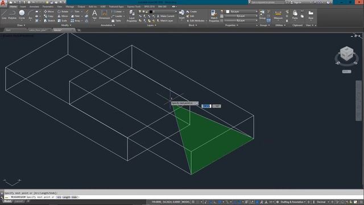The height and width of the screenshot is (205, 364).
Task: Activate the Rotate tool
Action: pyautogui.click(x=63, y=11)
